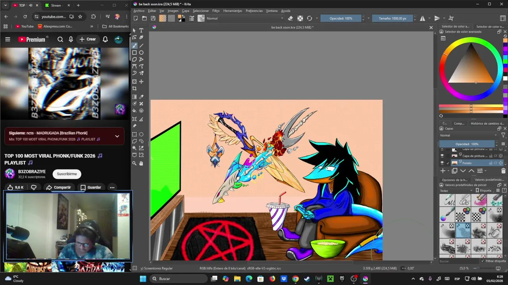Select the Rectangular Selection tool

pos(135,134)
